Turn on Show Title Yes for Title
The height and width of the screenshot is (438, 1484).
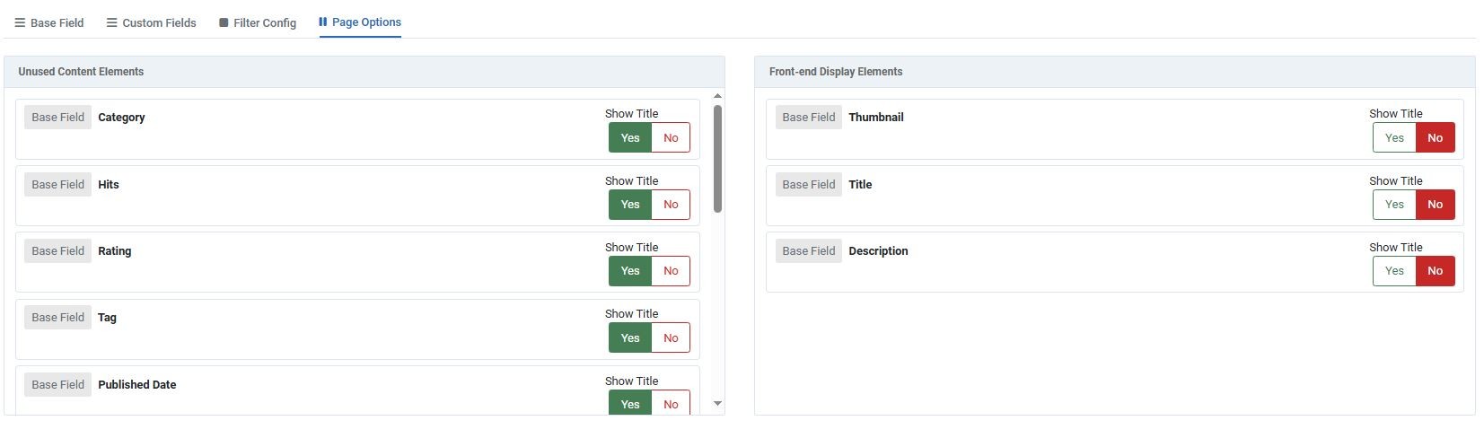tap(1393, 205)
